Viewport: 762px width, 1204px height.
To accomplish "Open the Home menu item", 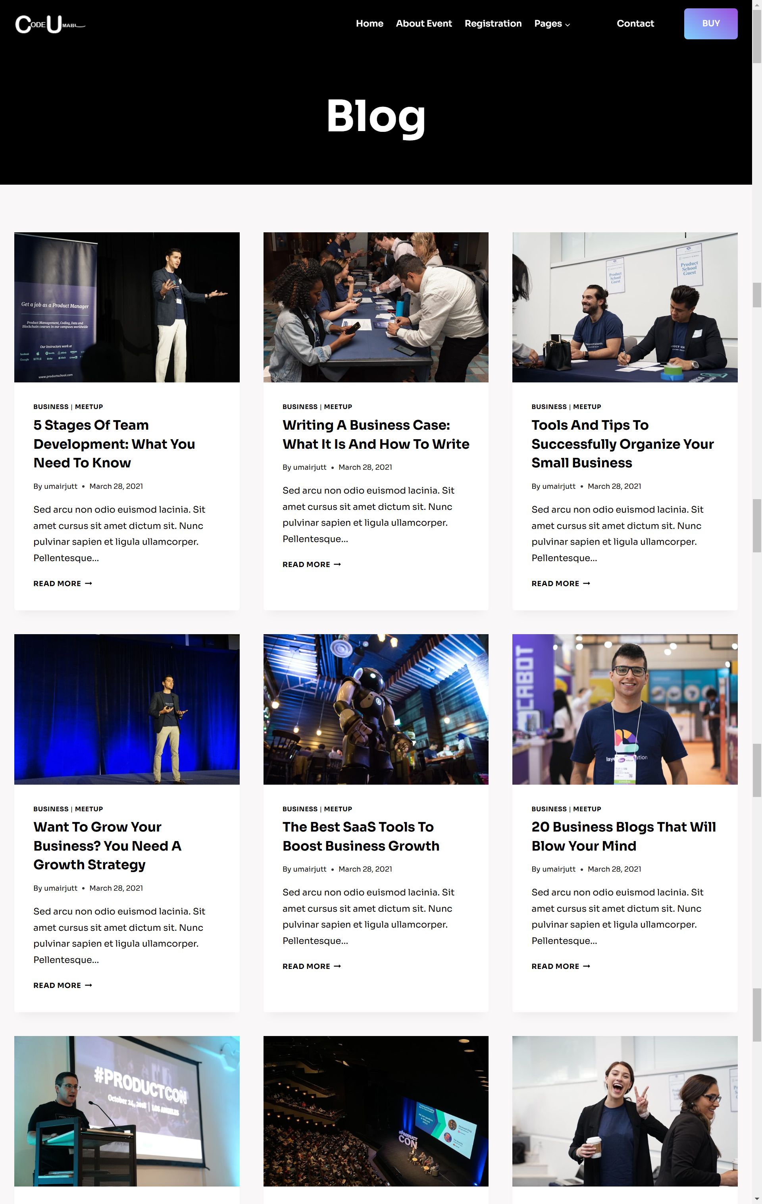I will [x=369, y=23].
